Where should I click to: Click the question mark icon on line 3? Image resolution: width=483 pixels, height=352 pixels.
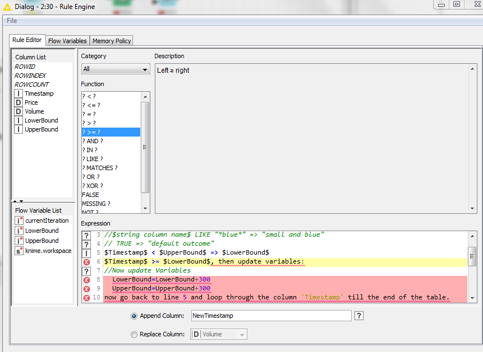[x=86, y=235]
